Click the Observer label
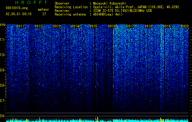Viewport: 192px width, 122px height. 62,3
